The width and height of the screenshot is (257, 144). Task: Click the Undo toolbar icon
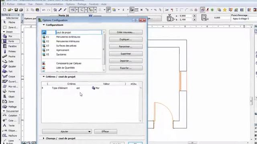44,10
